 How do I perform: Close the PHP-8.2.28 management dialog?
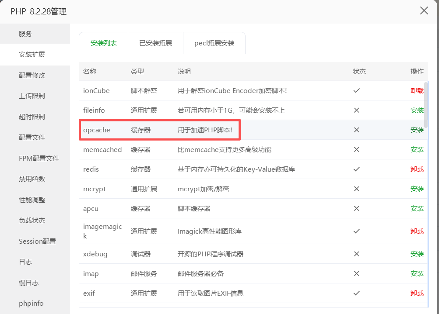(x=424, y=11)
